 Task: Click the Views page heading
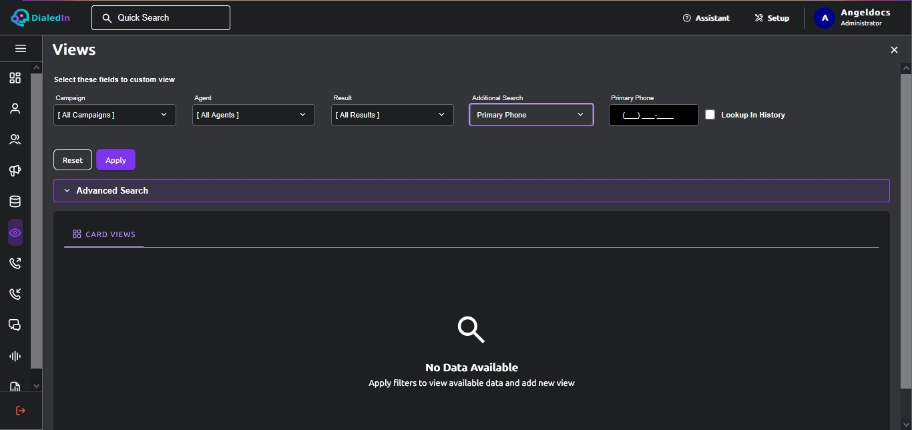(74, 49)
